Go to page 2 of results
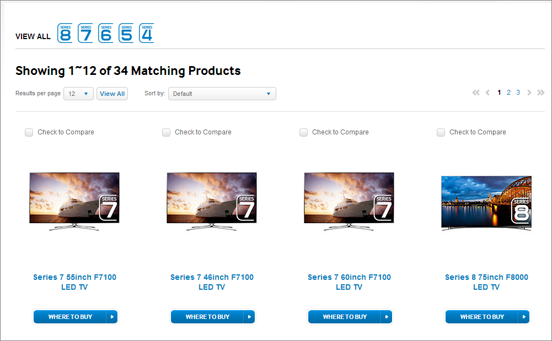Viewport: 552px width, 341px height. 508,93
